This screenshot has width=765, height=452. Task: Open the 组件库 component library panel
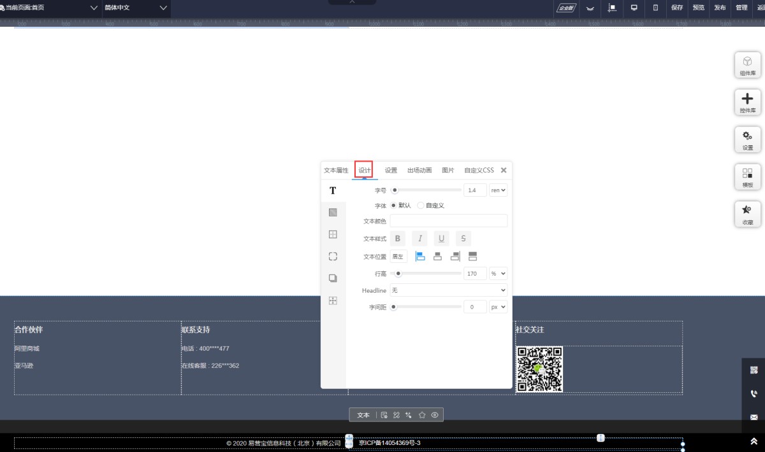(x=747, y=66)
